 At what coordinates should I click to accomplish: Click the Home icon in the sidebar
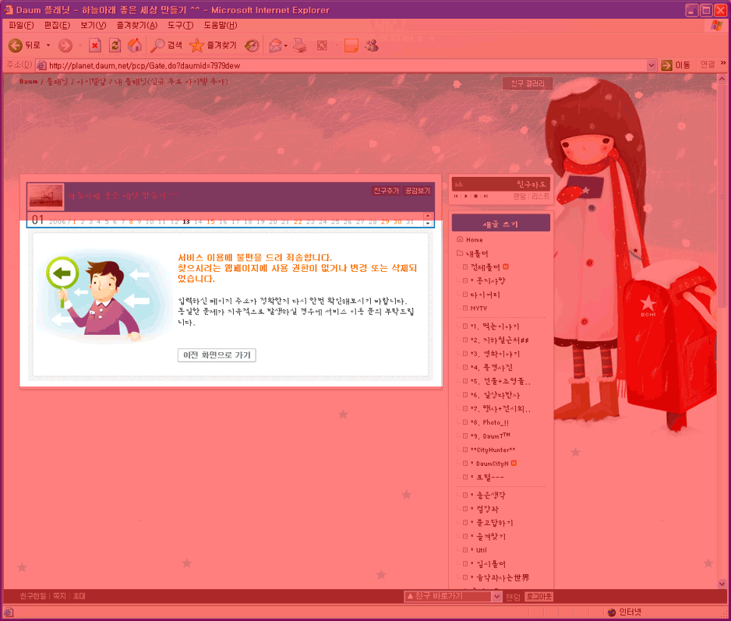(460, 239)
